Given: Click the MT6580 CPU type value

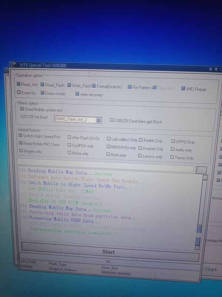Looking at the screenshot, I should (26, 267).
